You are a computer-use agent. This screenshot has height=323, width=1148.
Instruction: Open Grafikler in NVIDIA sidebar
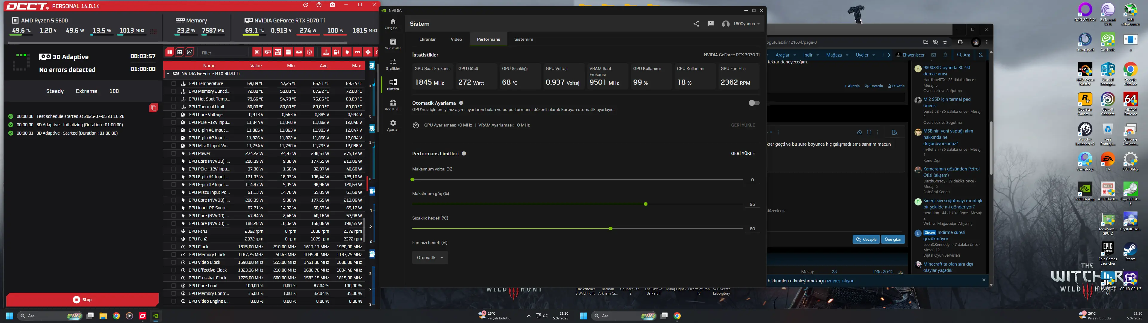393,64
